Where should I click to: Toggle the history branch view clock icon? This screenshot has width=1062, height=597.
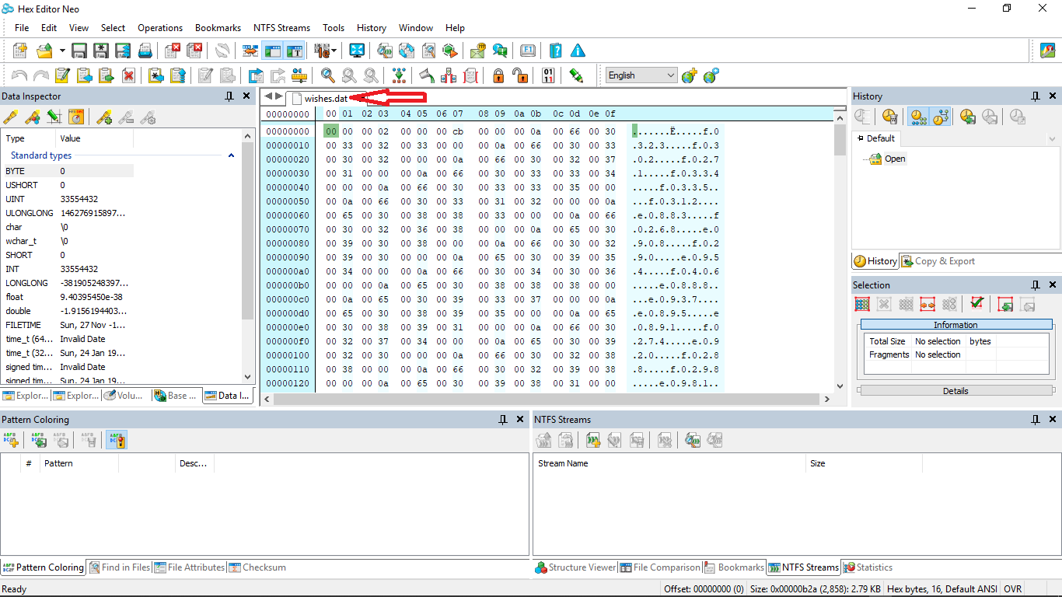click(940, 117)
